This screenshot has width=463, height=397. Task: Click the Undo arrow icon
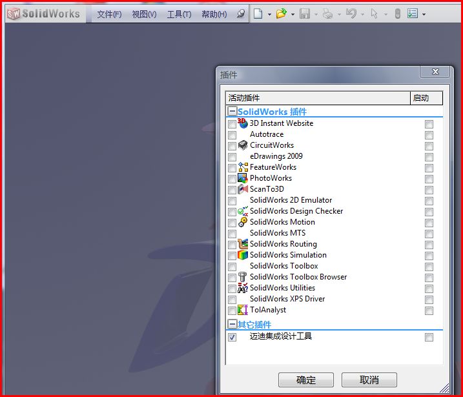point(351,14)
